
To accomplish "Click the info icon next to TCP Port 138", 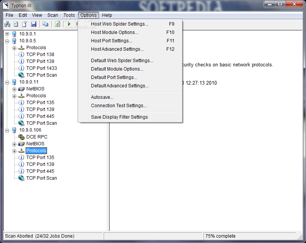I will pyautogui.click(x=21, y=55).
